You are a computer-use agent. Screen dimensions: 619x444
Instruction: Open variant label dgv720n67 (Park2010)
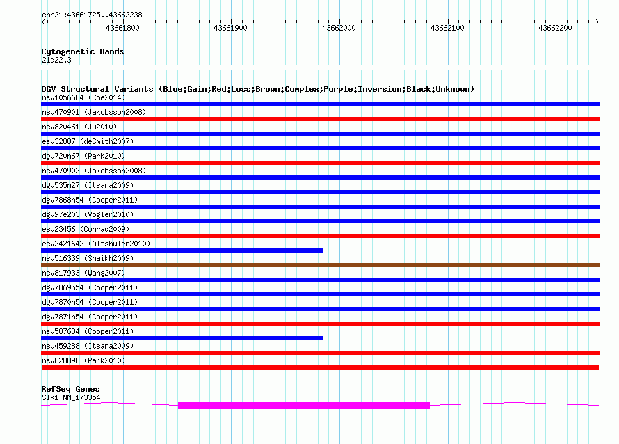point(83,156)
